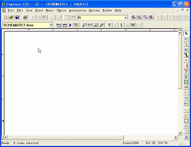Viewport: 191px width, 147px height.
Task: Select the Place Ellipse tool
Action: pos(186,126)
